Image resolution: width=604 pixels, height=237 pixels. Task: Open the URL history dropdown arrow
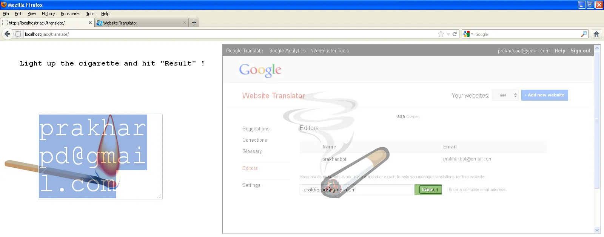pyautogui.click(x=448, y=34)
